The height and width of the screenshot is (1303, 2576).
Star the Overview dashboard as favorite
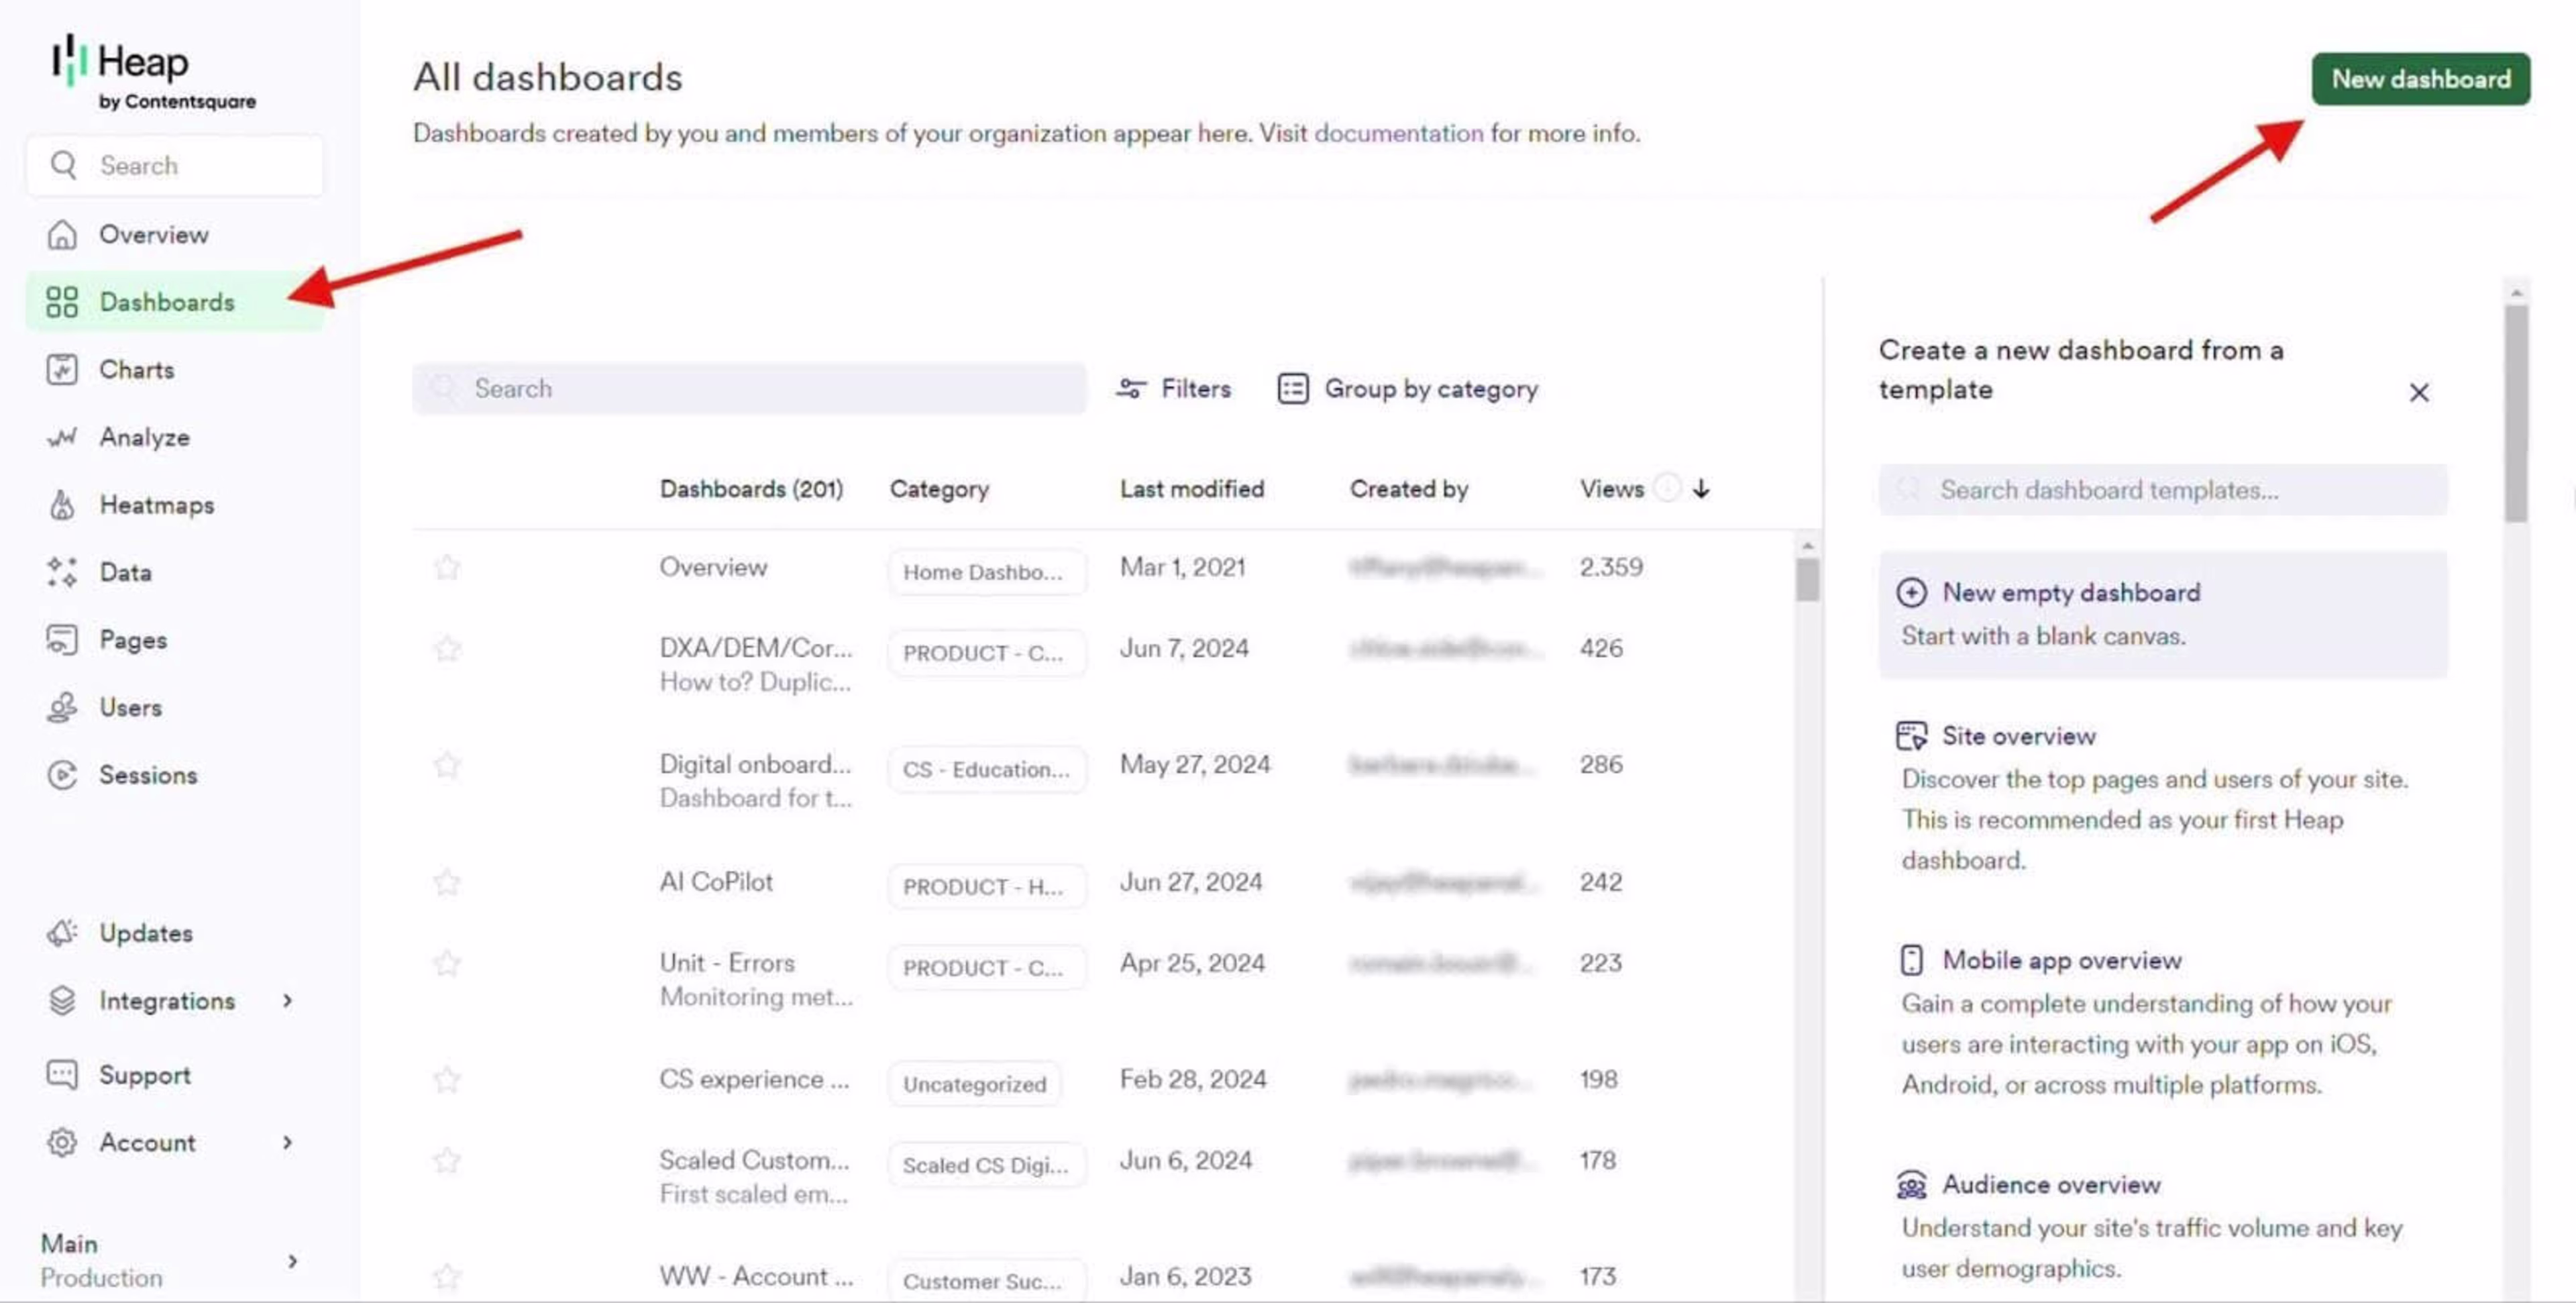(447, 567)
